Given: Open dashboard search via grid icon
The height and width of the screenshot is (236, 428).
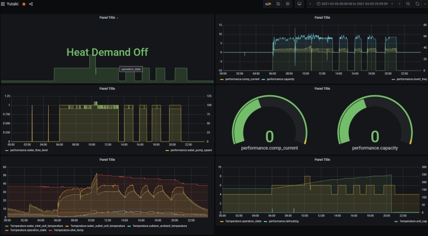Looking at the screenshot, I should (3, 4).
